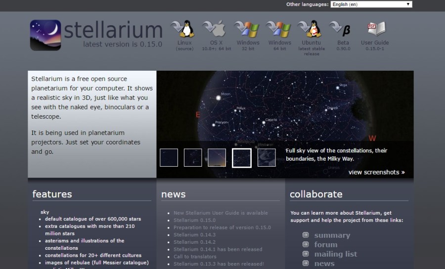Download Windows 32 bit version icon

(247, 29)
